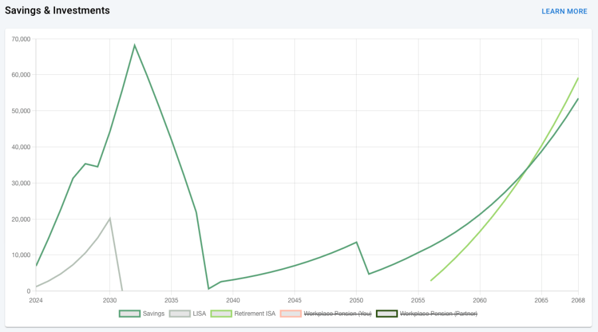Click the Savings & Investments heading
This screenshot has height=332, width=598.
pos(57,11)
